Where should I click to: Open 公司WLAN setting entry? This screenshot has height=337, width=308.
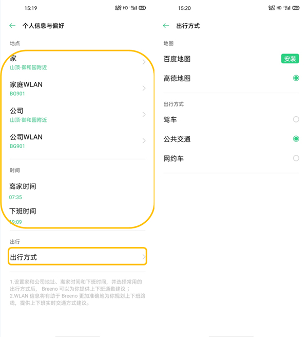pyautogui.click(x=77, y=140)
